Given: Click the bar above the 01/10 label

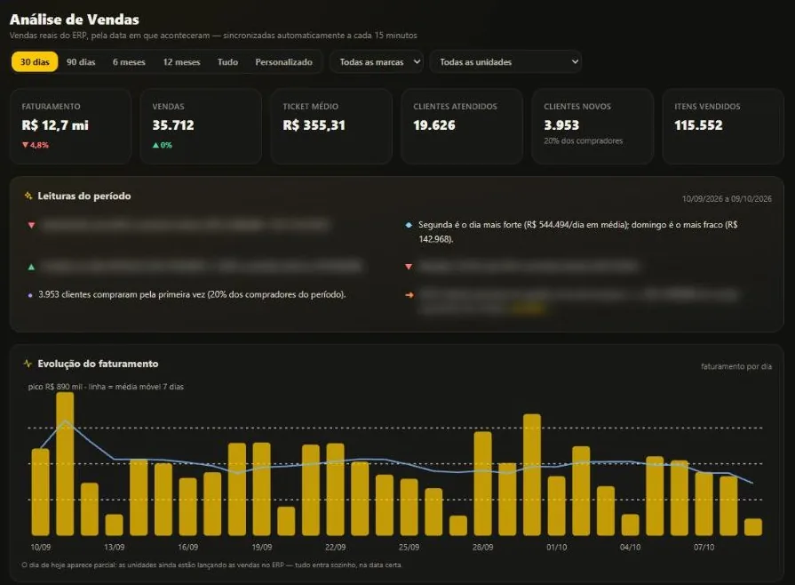Looking at the screenshot, I should (x=557, y=506).
